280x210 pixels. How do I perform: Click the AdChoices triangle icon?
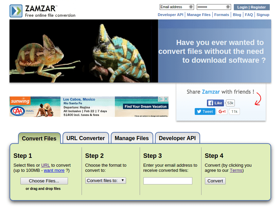(161, 99)
